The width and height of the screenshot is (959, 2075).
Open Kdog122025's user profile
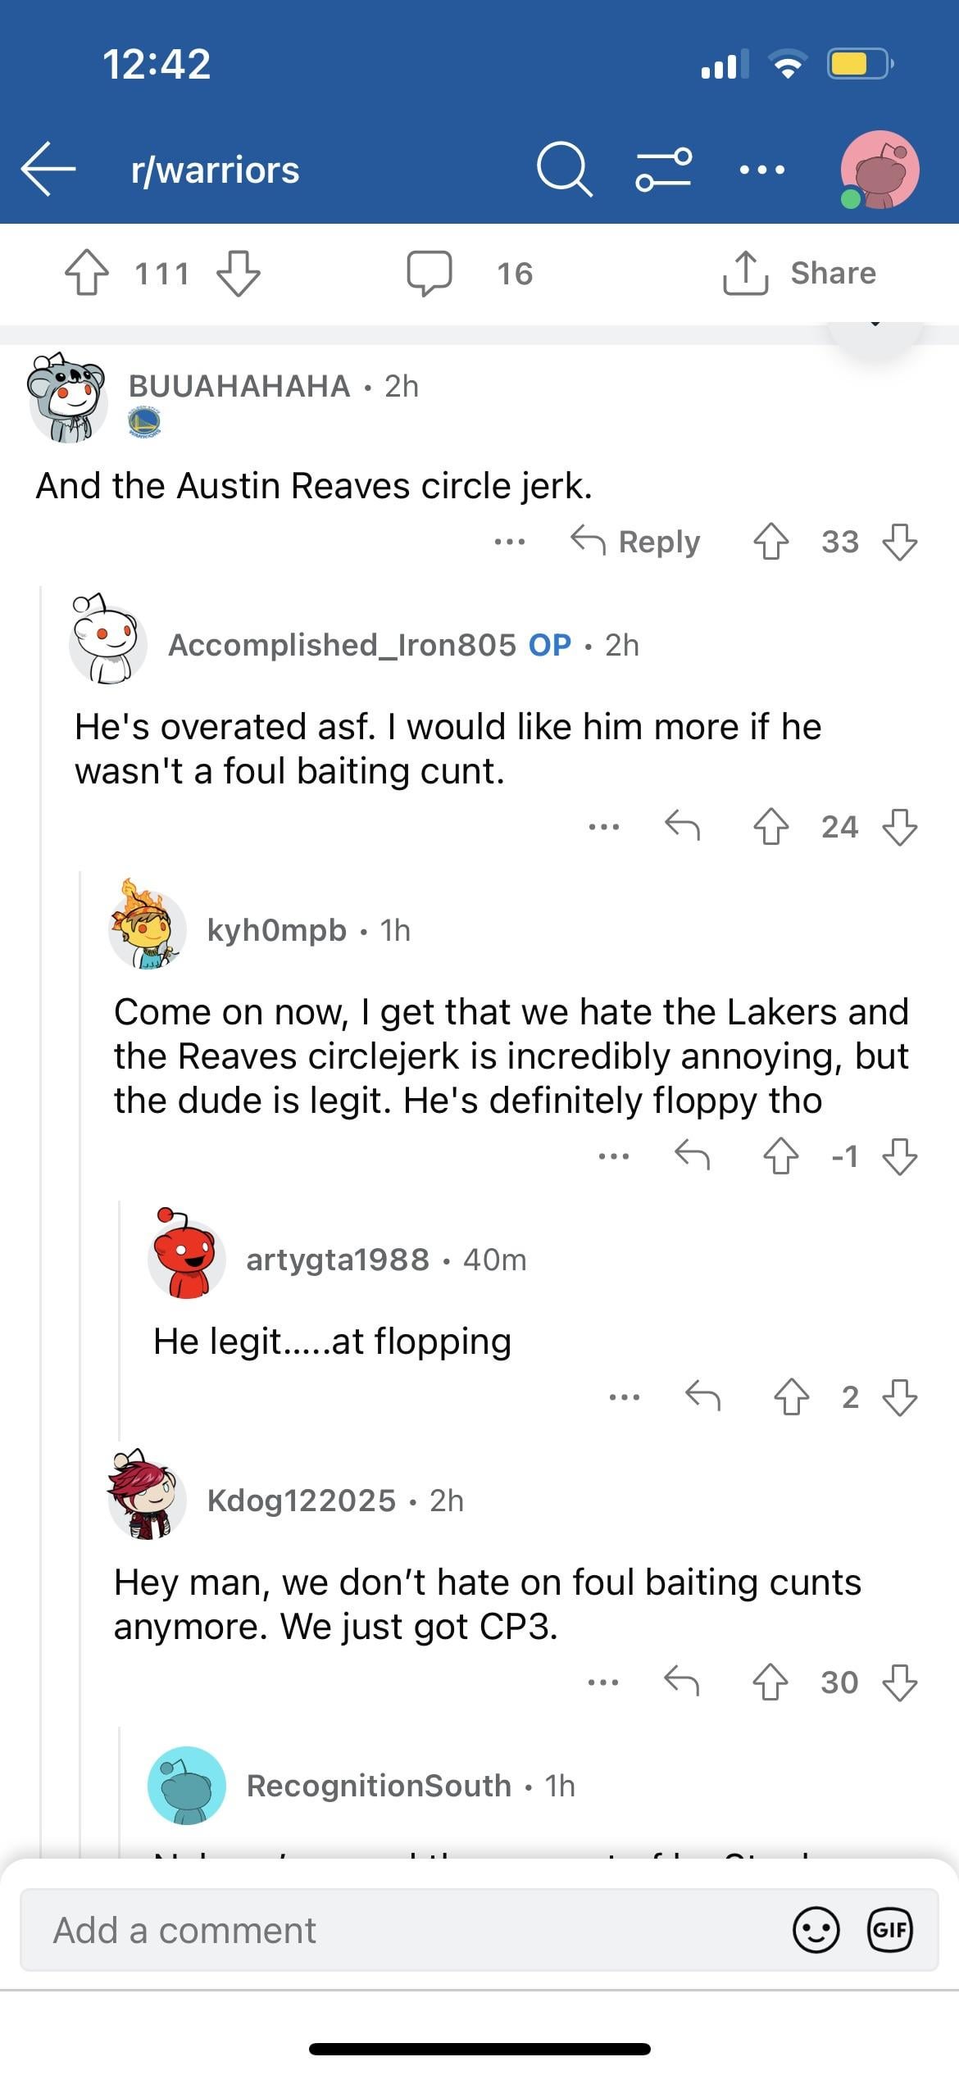tap(301, 1500)
